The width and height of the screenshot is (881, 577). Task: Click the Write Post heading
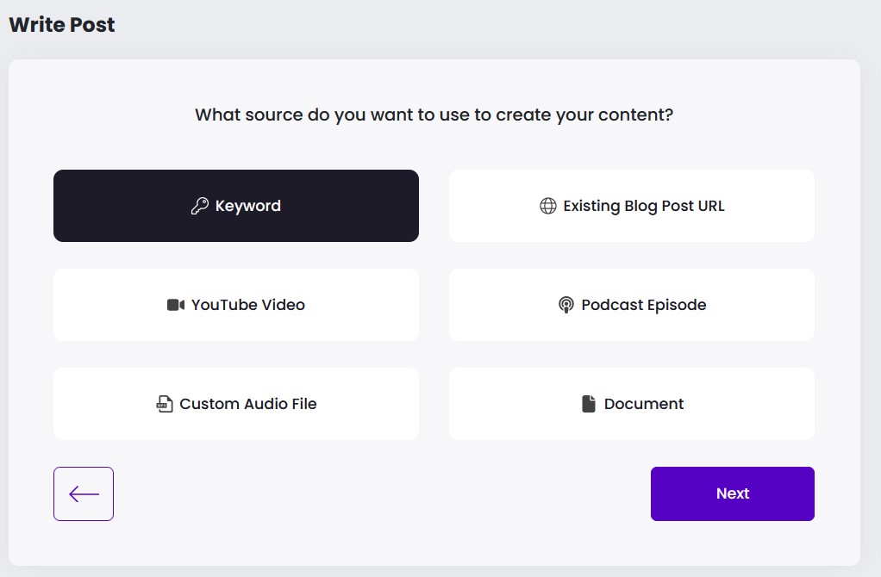pos(62,25)
